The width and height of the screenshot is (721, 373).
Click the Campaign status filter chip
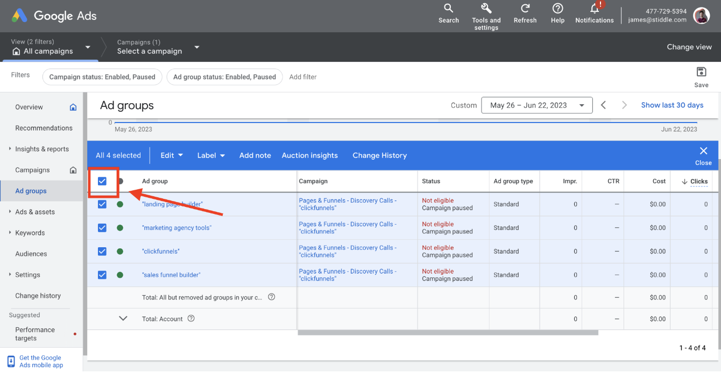[x=102, y=77]
